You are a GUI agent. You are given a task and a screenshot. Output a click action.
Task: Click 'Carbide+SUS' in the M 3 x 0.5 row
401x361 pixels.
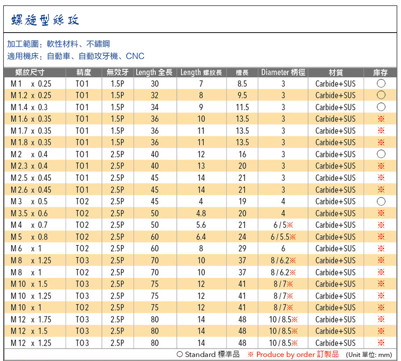[x=335, y=202]
